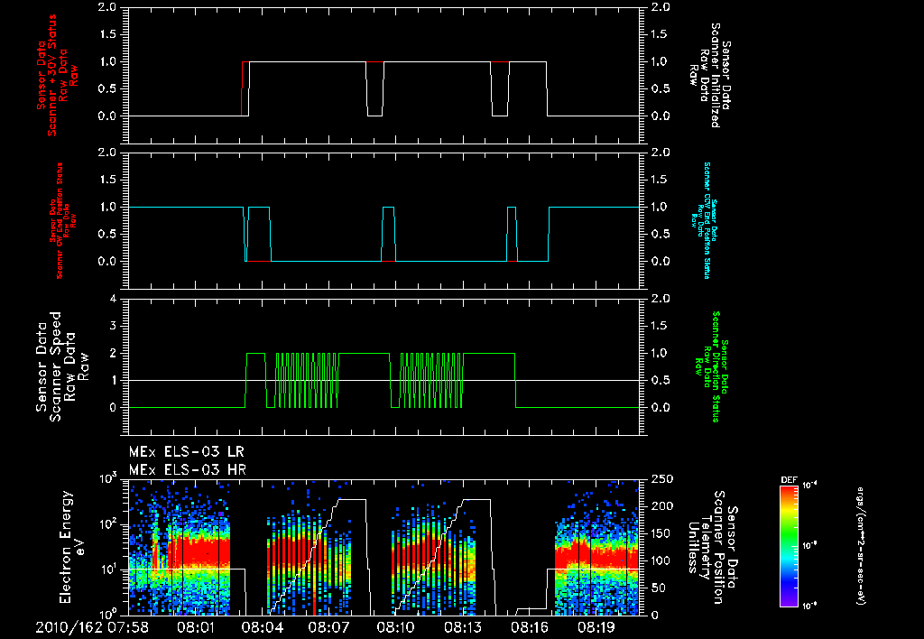The height and width of the screenshot is (639, 924).
Task: Click the 10^3 tick on Electron Energy axis
Action: coord(108,477)
